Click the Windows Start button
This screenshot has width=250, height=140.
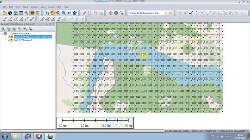(5, 136)
